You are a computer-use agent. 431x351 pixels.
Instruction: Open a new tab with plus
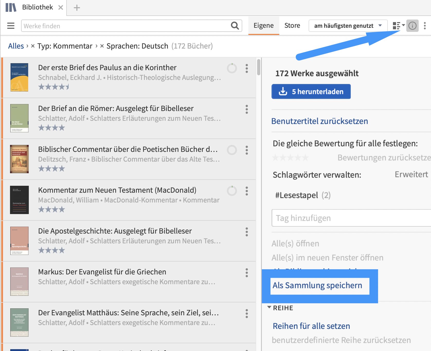point(77,8)
